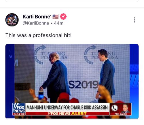This screenshot has width=144, height=125.
Task: Open the attached Fox News video thumbnail
Action: click(72, 82)
